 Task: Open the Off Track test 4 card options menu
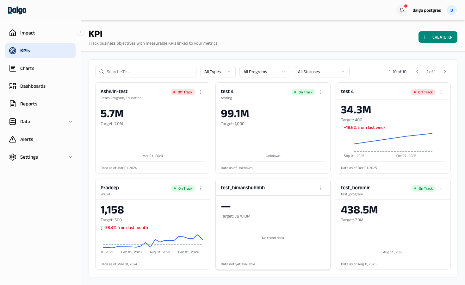coord(441,92)
